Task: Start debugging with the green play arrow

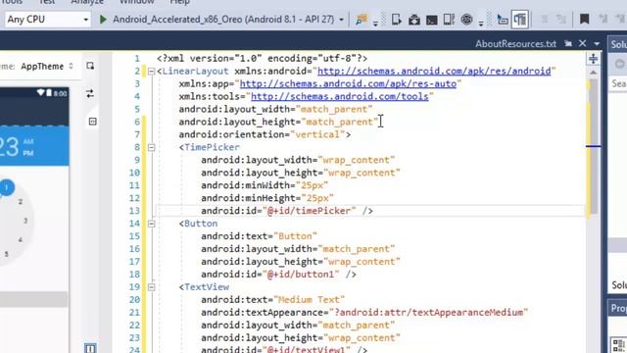Action: pyautogui.click(x=103, y=20)
